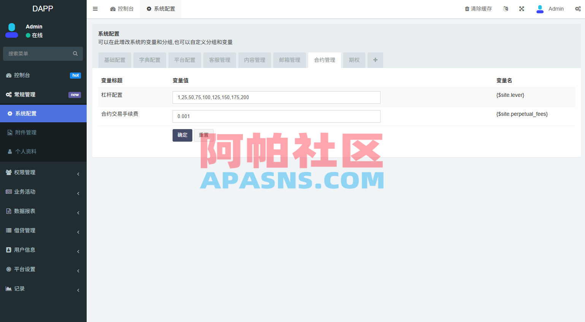Open the 控制台 tab in top bar
The image size is (585, 322).
[x=122, y=9]
